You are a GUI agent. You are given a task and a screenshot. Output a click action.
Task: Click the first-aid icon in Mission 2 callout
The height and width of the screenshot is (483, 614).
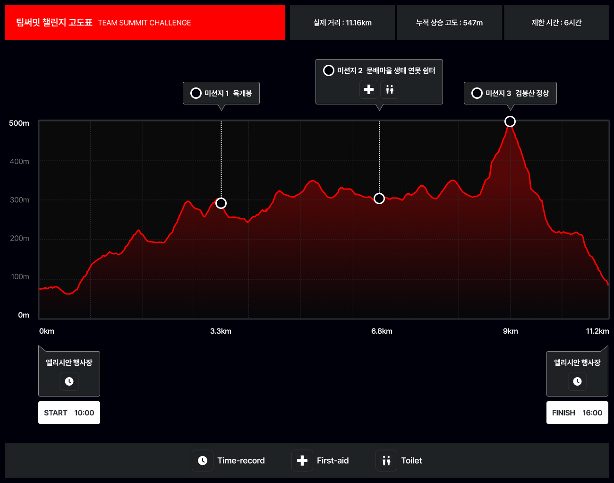[369, 89]
